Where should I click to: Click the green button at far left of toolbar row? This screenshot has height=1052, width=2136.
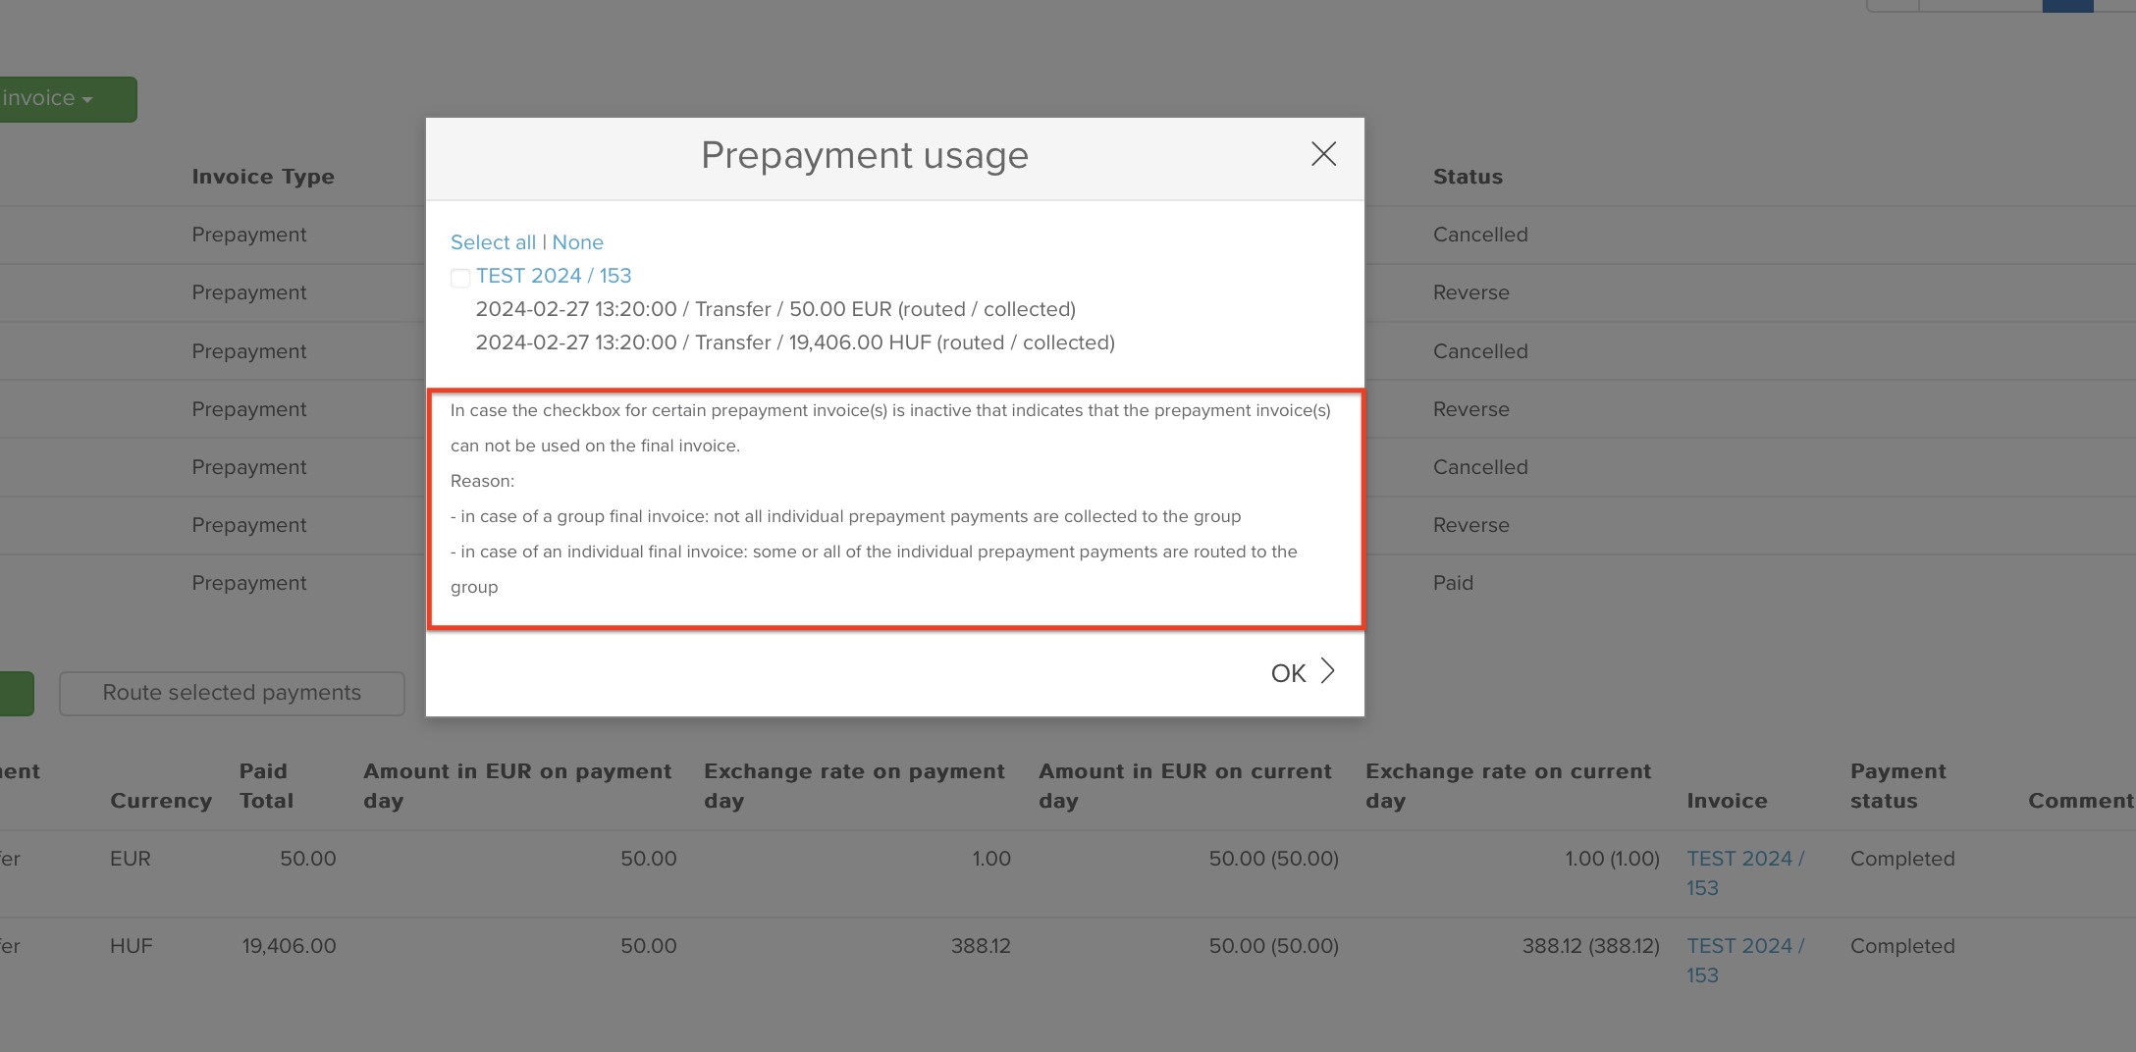click(x=16, y=693)
